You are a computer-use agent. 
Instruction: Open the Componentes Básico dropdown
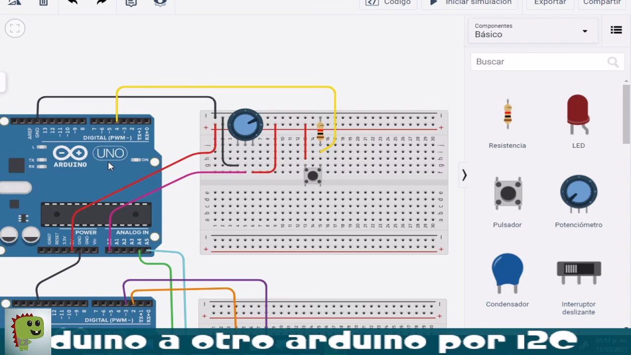pos(532,31)
